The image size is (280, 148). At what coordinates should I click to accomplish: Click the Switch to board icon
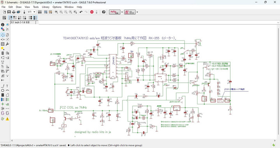coord(24,12)
